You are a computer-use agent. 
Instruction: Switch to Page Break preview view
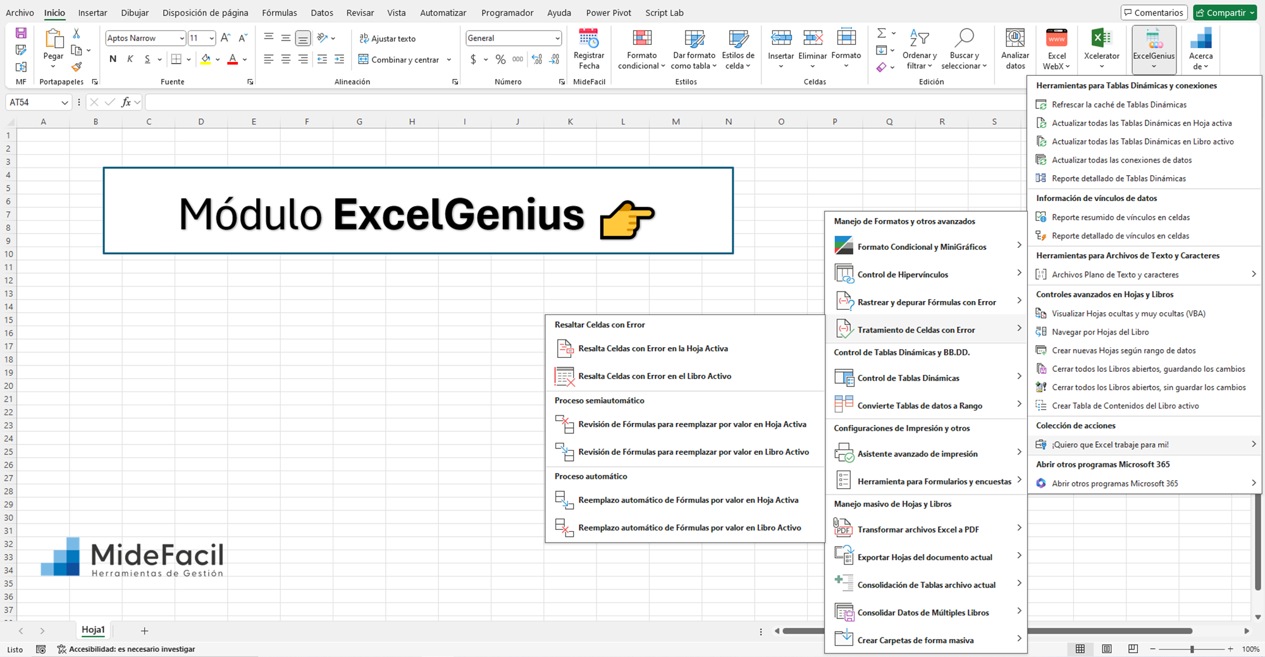[1133, 649]
